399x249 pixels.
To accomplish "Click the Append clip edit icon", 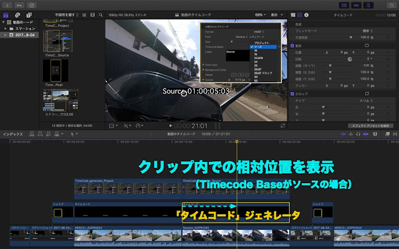I will click(x=49, y=134).
